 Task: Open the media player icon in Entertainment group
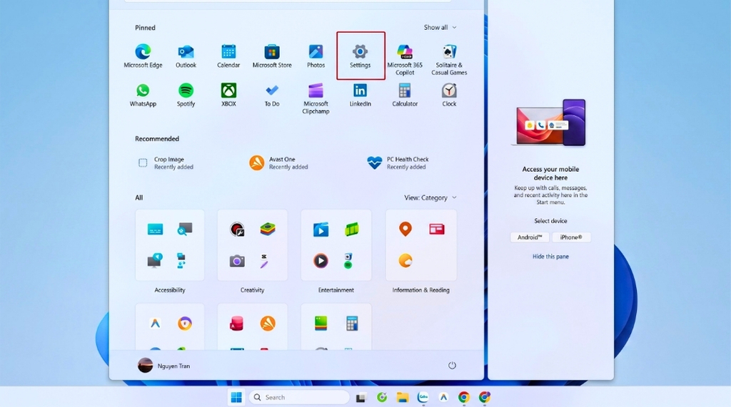(321, 261)
